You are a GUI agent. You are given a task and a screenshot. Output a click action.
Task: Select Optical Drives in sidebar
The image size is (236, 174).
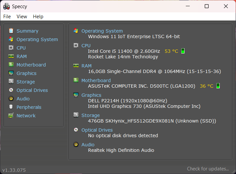pyautogui.click(x=32, y=90)
